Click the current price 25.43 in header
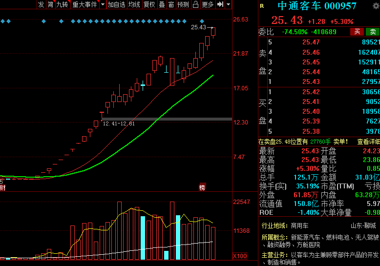380x266 pixels. [x=287, y=20]
